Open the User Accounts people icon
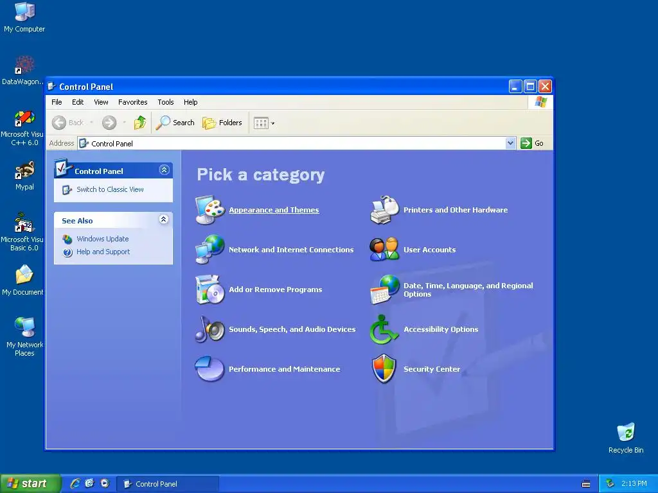658x493 pixels. tap(384, 250)
